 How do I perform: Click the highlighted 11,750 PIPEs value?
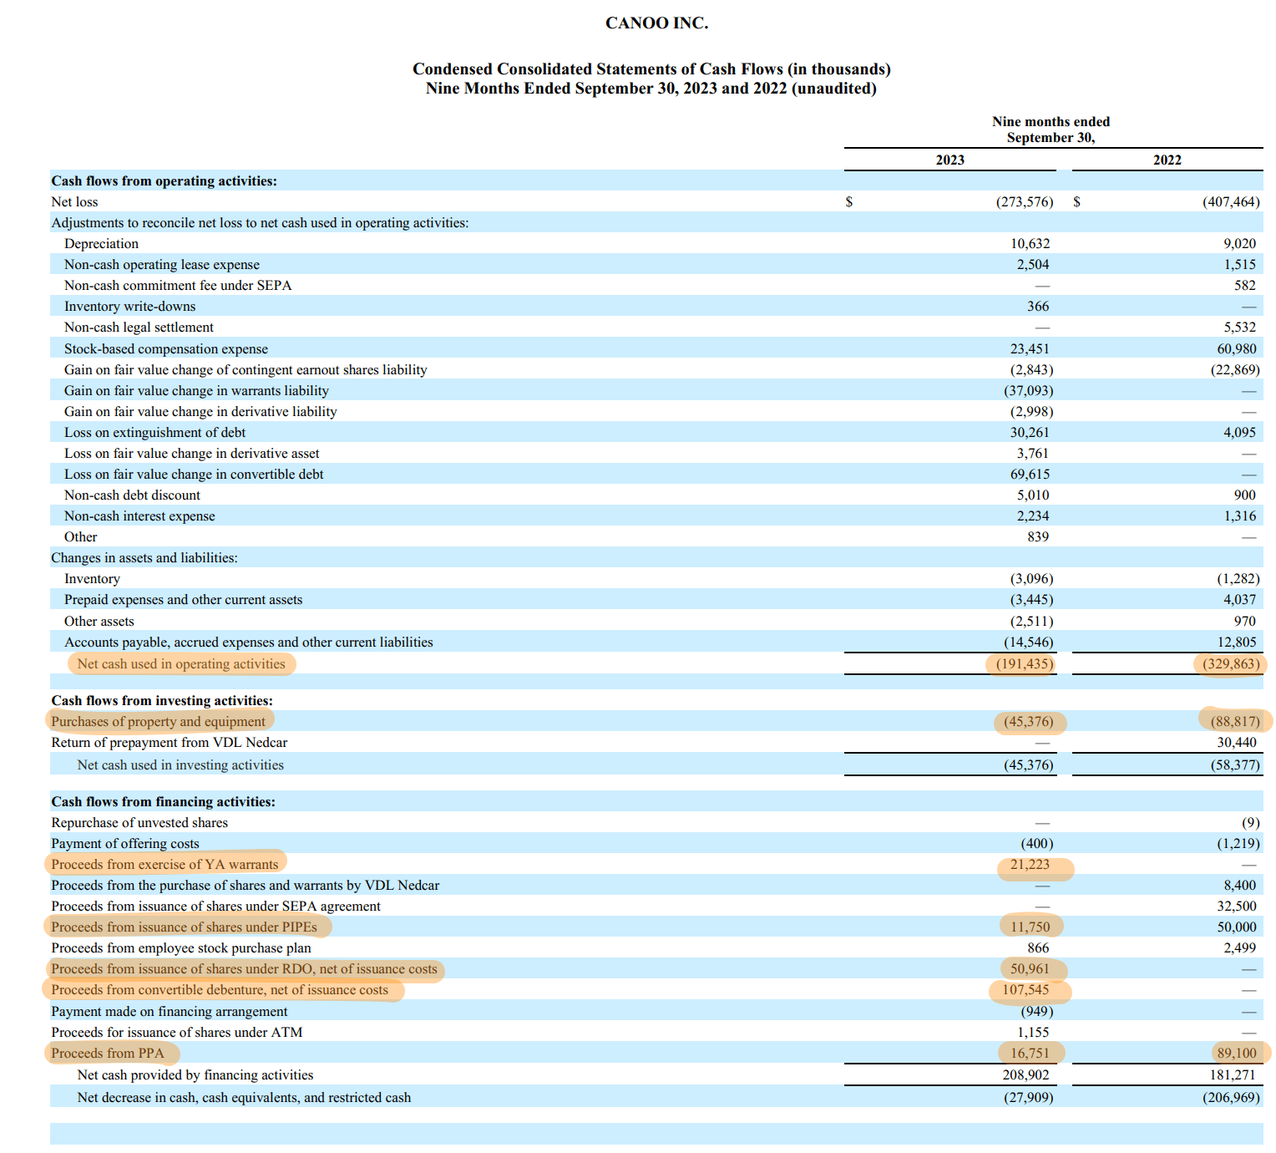(1030, 927)
